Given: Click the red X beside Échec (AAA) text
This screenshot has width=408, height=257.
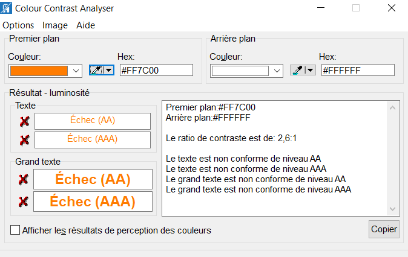Looking at the screenshot, I should 24,140.
